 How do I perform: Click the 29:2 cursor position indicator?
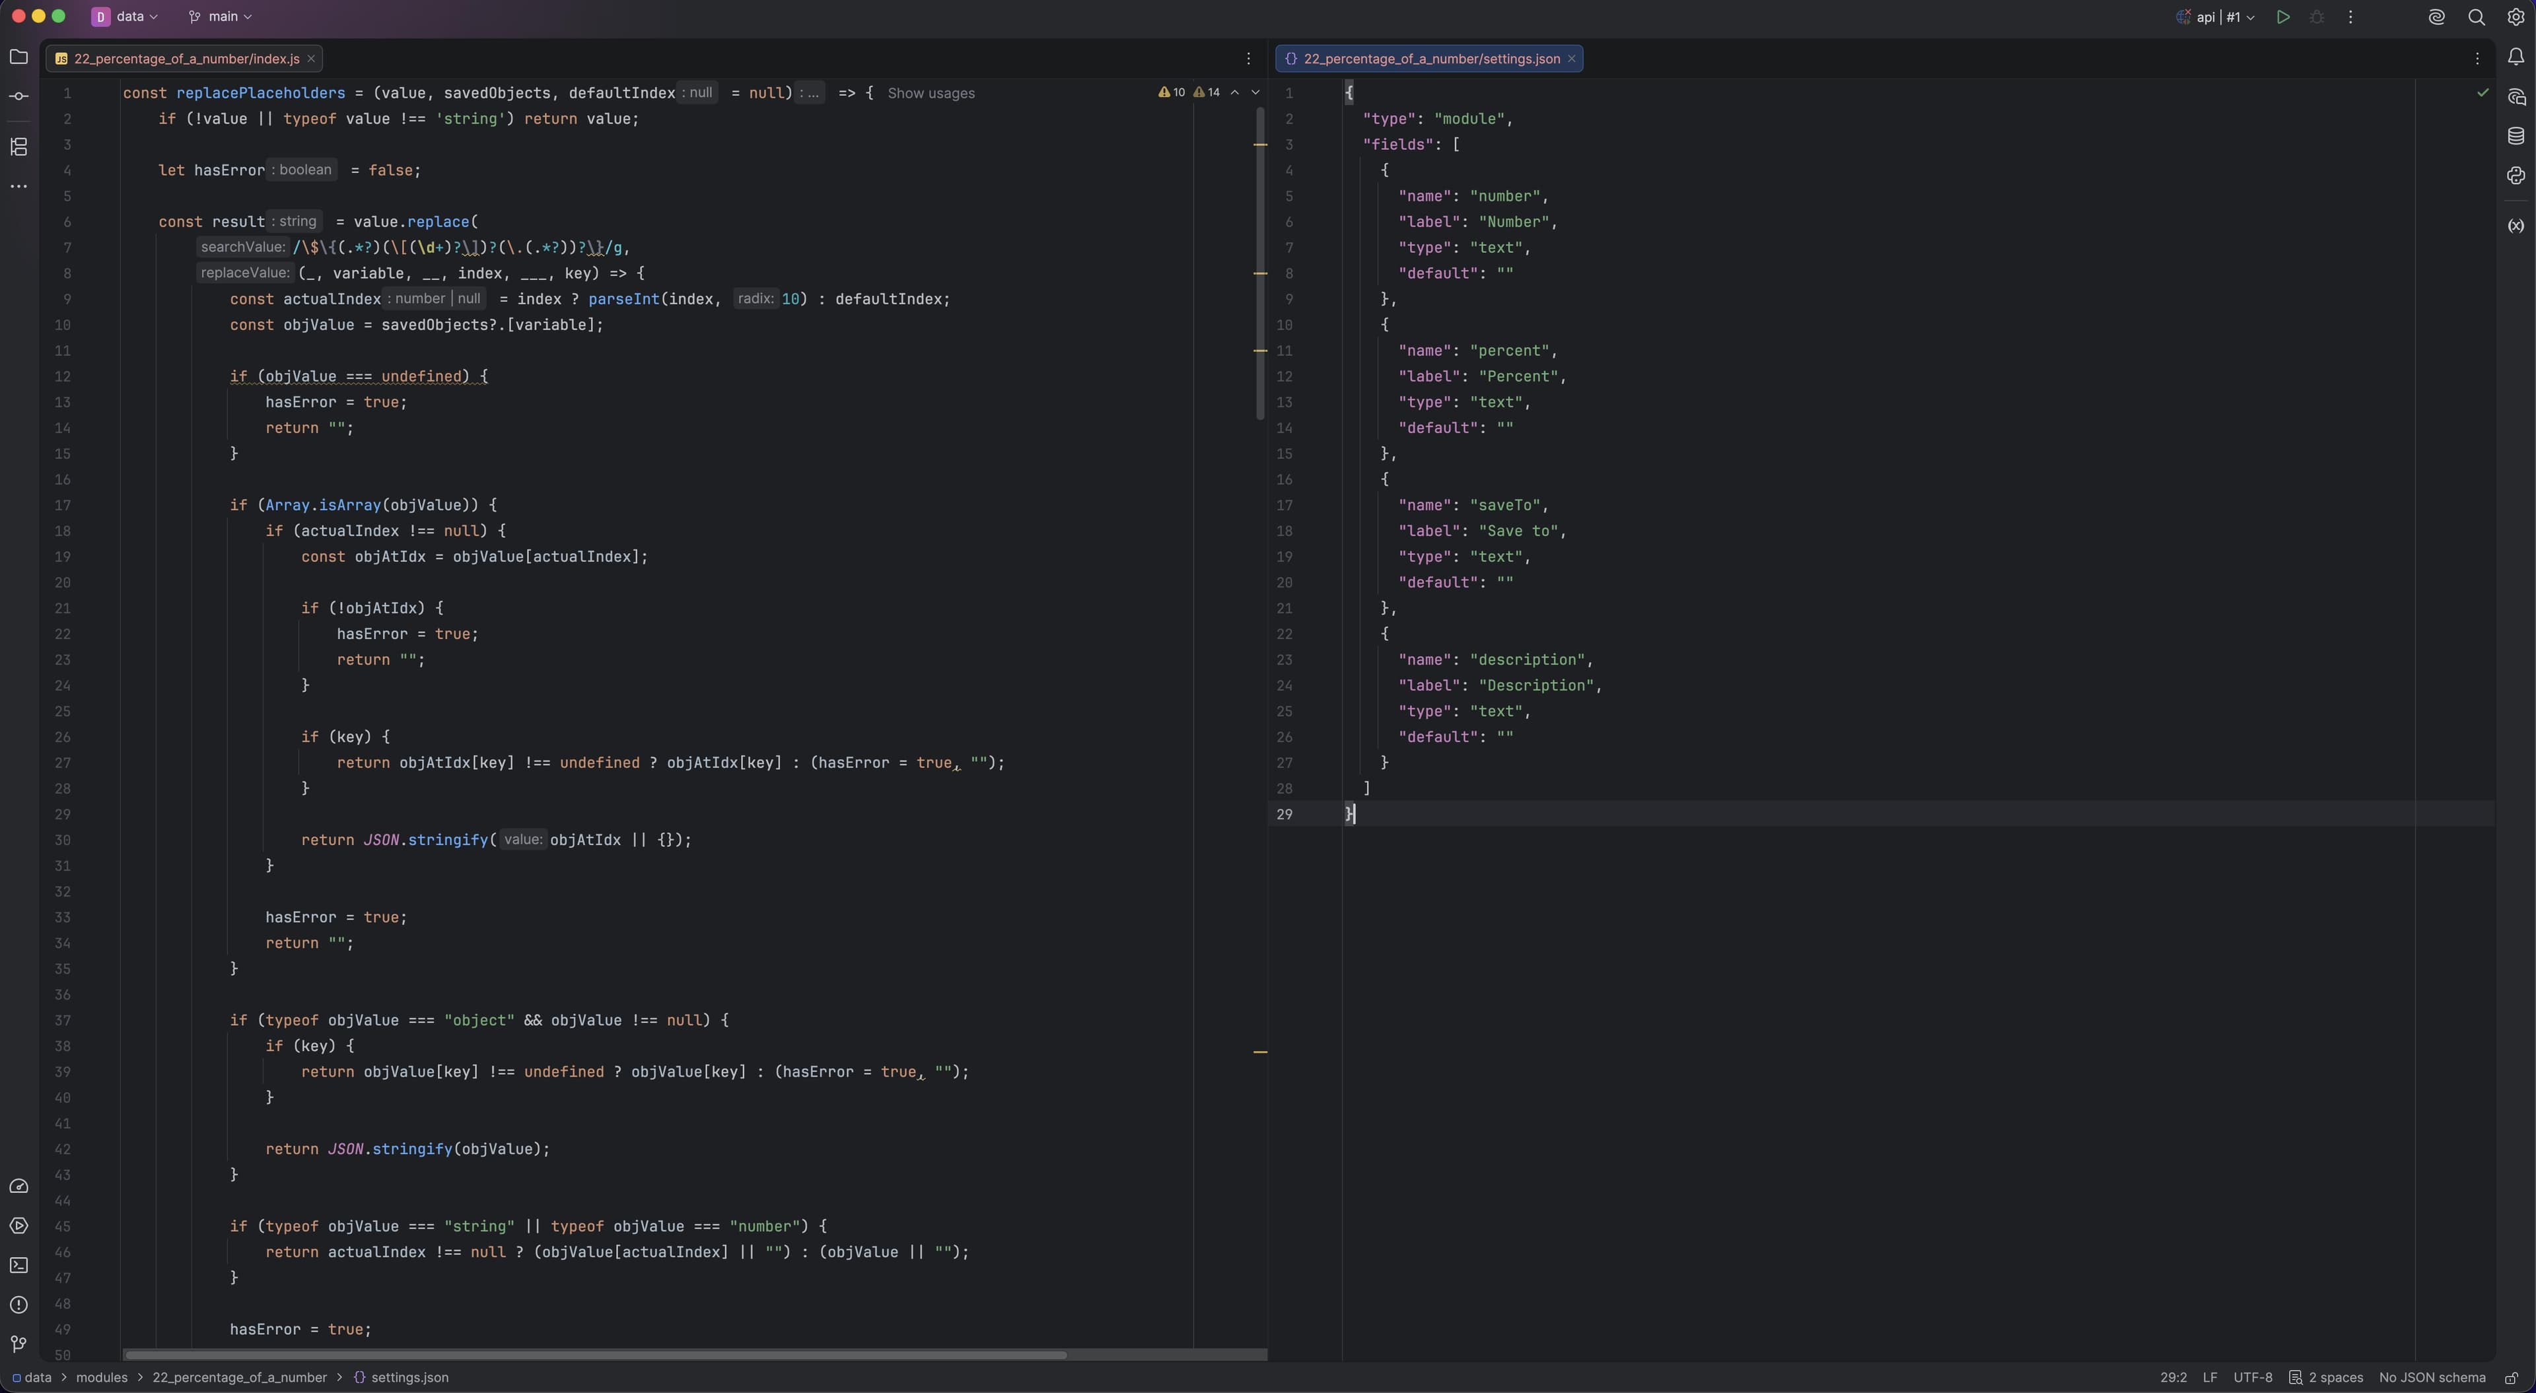coord(2173,1377)
